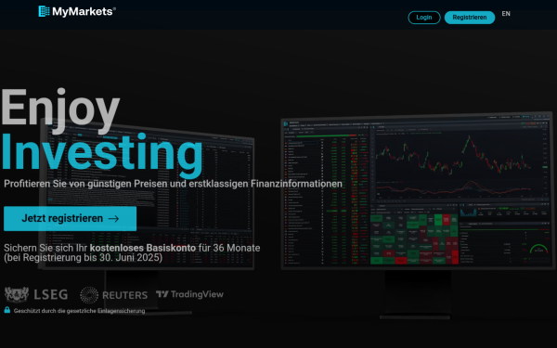Image resolution: width=557 pixels, height=348 pixels.
Task: Click the TradingView logo
Action: pyautogui.click(x=189, y=294)
